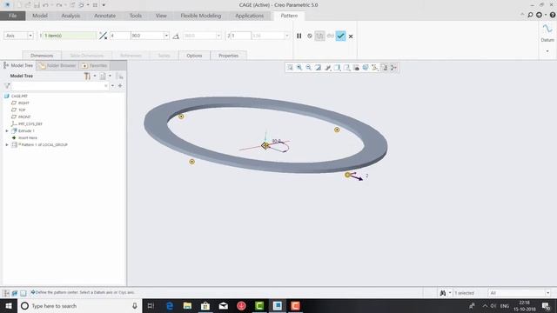Open the dropdown arrow beside the tree show icon
This screenshot has height=313, width=557.
tap(110, 76)
